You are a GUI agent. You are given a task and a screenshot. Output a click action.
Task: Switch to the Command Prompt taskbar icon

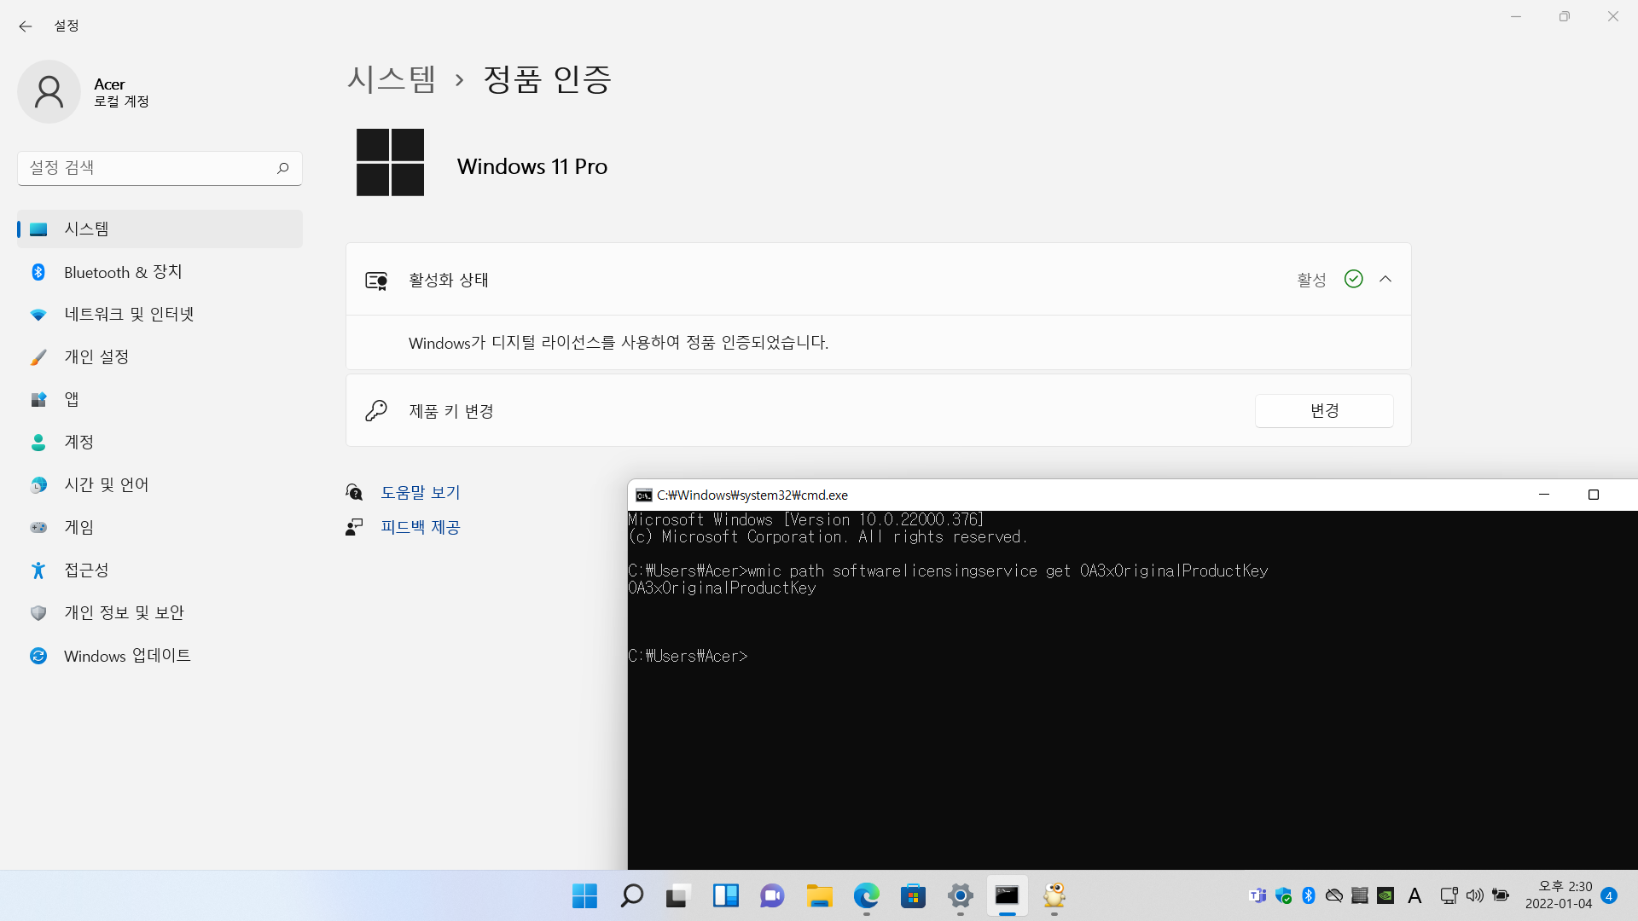[x=1007, y=895]
